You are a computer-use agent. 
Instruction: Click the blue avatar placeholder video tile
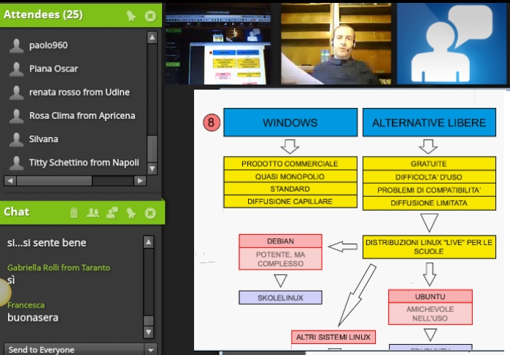click(452, 44)
